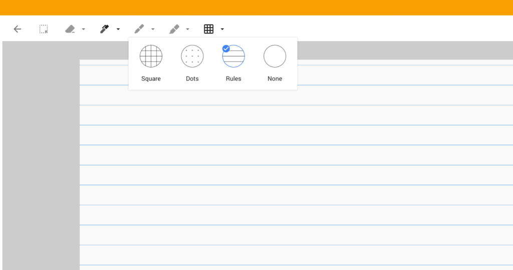Select the black Pen tool icon
The width and height of the screenshot is (513, 270).
(105, 29)
